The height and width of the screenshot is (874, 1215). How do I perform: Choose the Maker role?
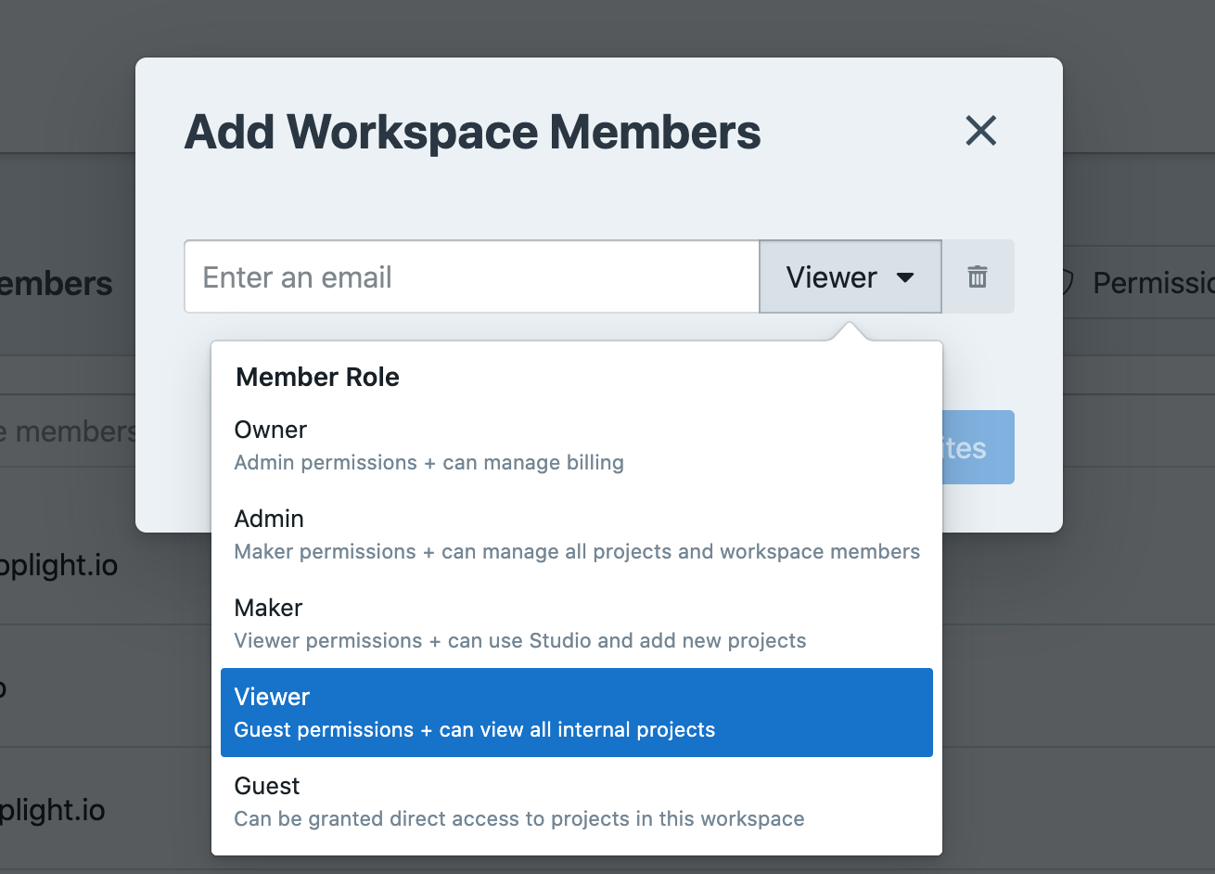tap(268, 608)
